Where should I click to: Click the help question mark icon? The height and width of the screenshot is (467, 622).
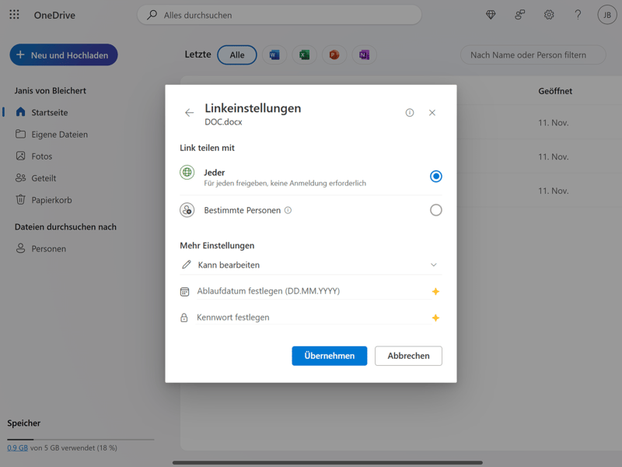pyautogui.click(x=578, y=15)
